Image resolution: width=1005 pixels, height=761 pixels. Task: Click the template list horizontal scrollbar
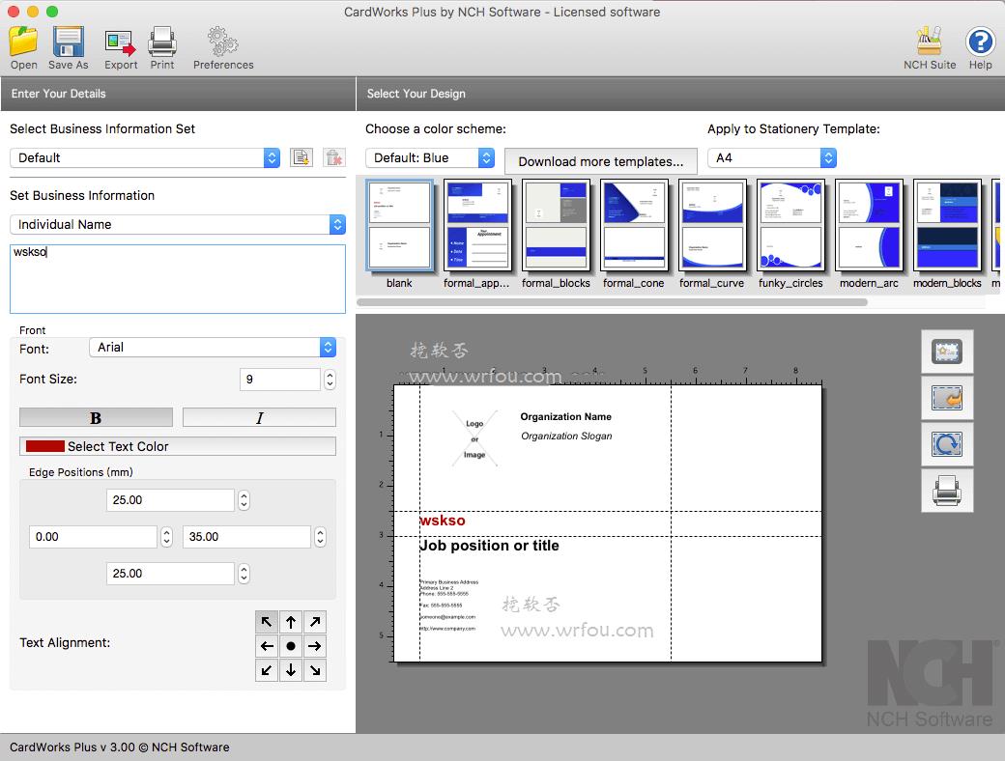(612, 302)
